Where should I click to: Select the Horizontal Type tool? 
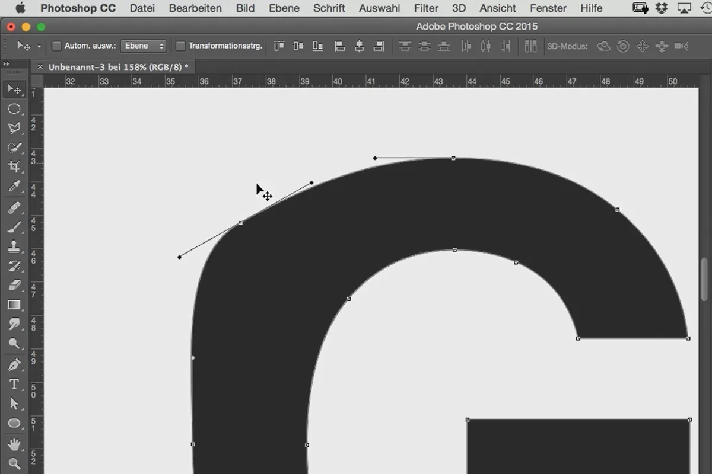coord(14,384)
